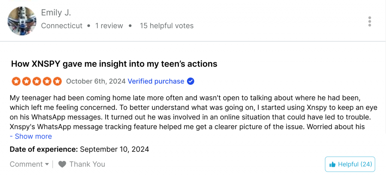The width and height of the screenshot is (386, 178).
Task: Open reviewer name Emily J.
Action: click(x=56, y=12)
